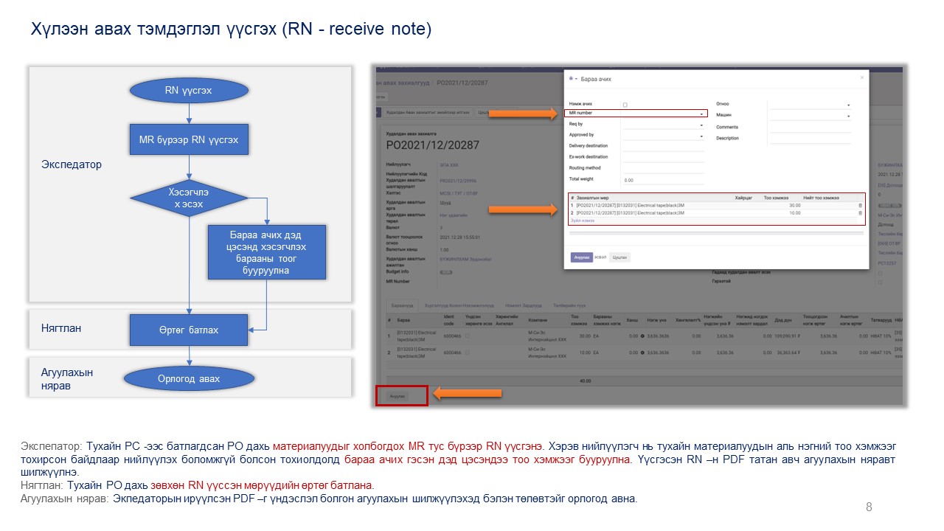Switch to Хүргэлтүүд болон Нэхэмжлэлүүд tab
The width and height of the screenshot is (944, 531).
pos(459,305)
